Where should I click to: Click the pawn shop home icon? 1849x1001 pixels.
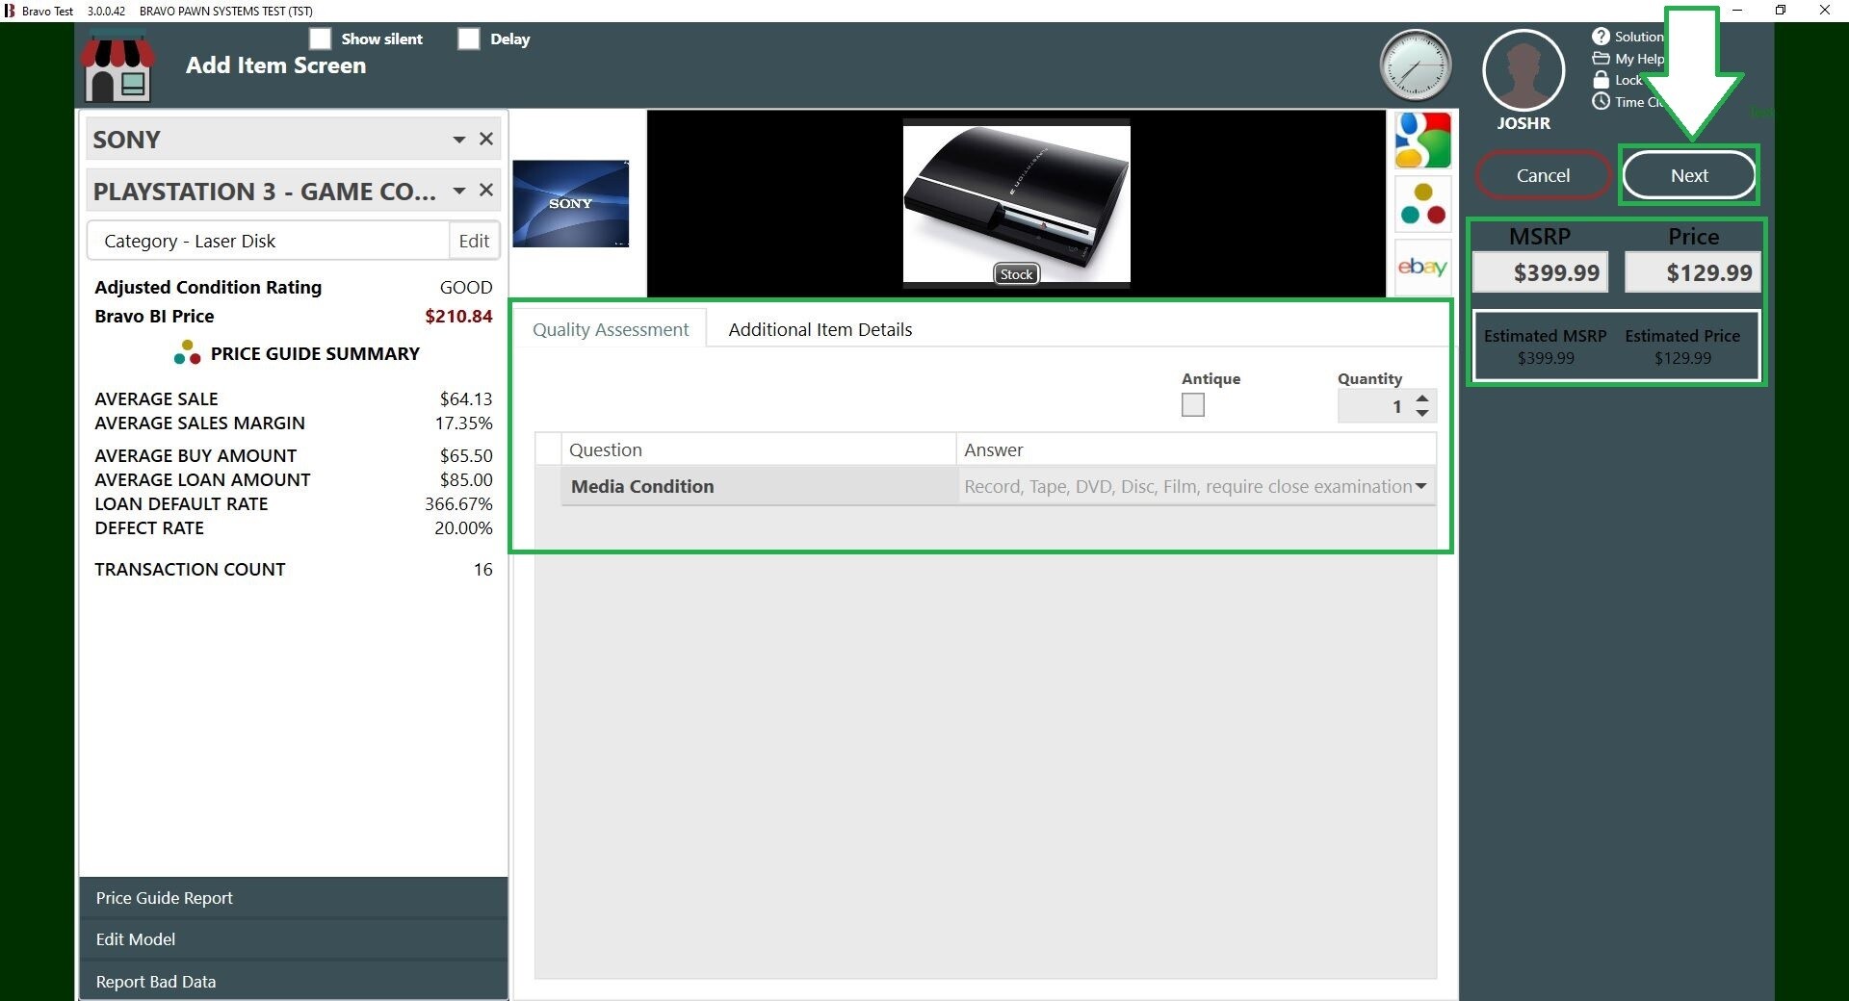click(x=117, y=66)
